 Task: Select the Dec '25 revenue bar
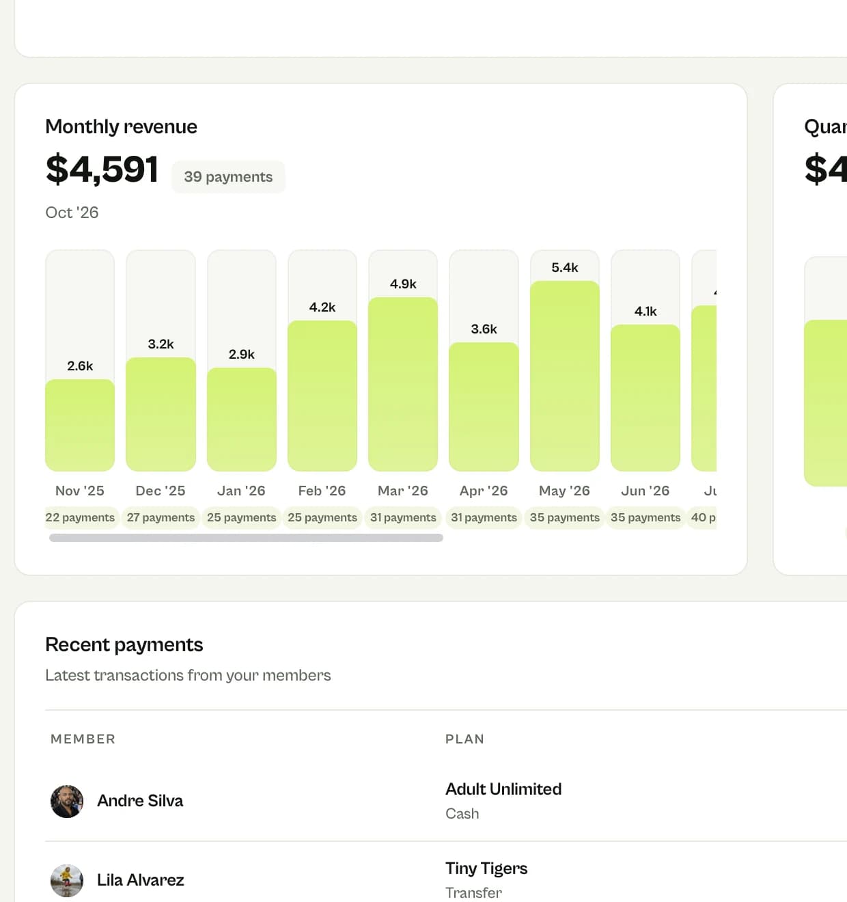pos(161,414)
